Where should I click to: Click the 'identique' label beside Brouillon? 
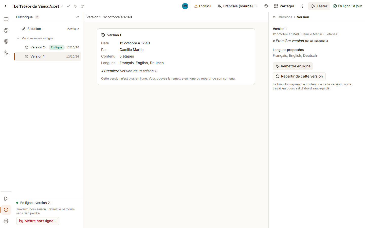click(x=73, y=29)
